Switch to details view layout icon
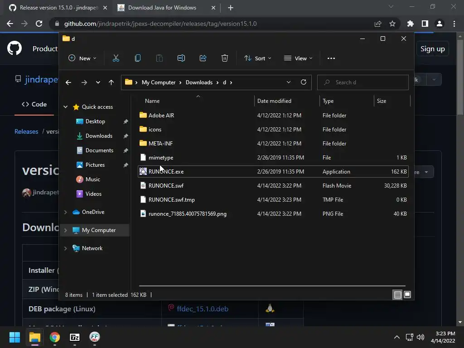This screenshot has width=464, height=348. point(397,295)
